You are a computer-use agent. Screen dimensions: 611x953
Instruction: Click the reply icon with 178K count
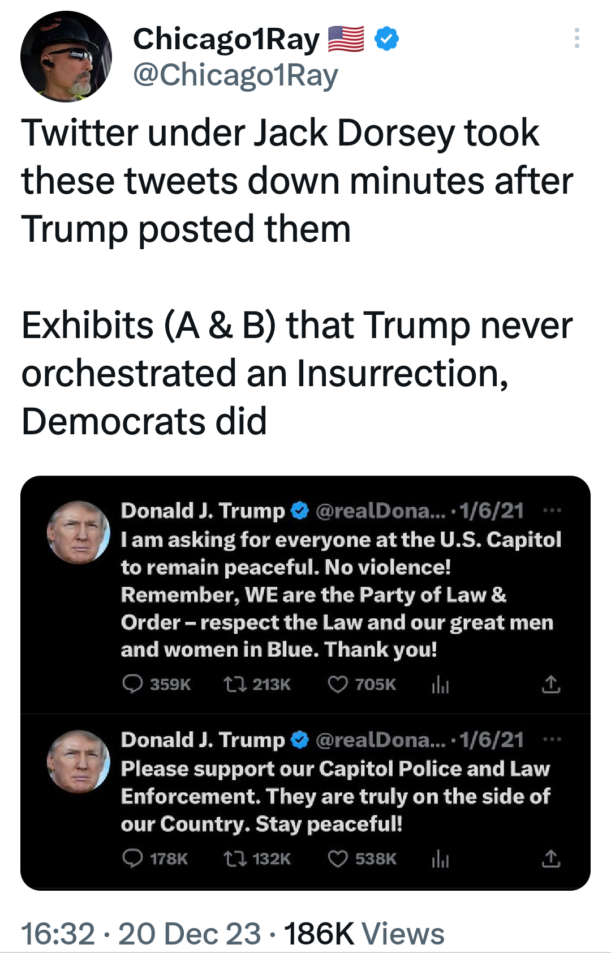coord(132,858)
